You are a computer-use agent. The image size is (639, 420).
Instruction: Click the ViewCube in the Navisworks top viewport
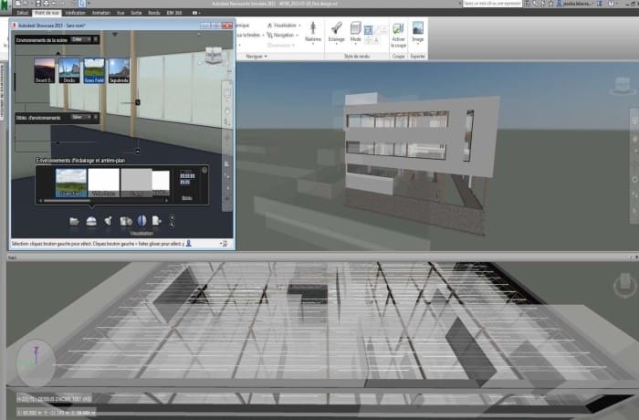point(622,86)
